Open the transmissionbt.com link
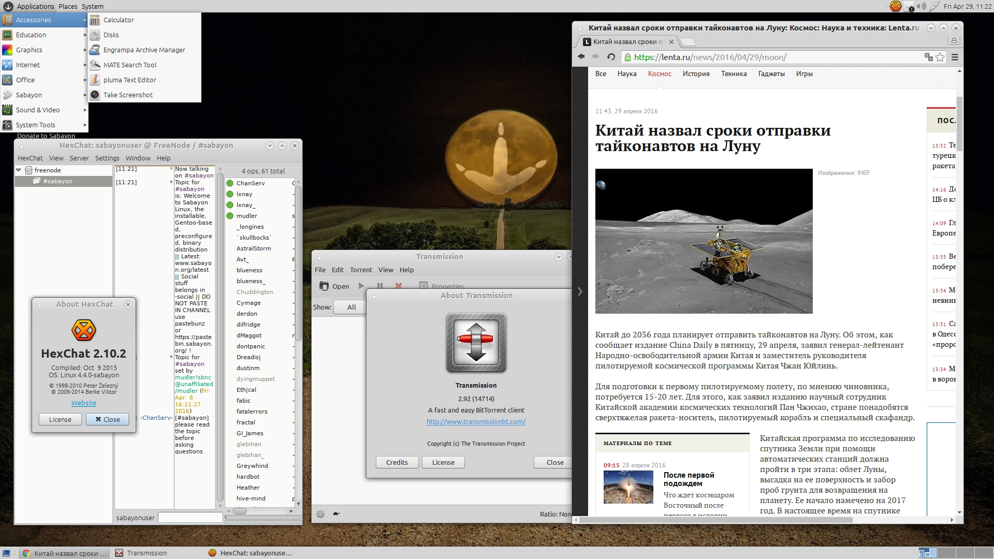Viewport: 994px width, 559px height. pyautogui.click(x=476, y=421)
